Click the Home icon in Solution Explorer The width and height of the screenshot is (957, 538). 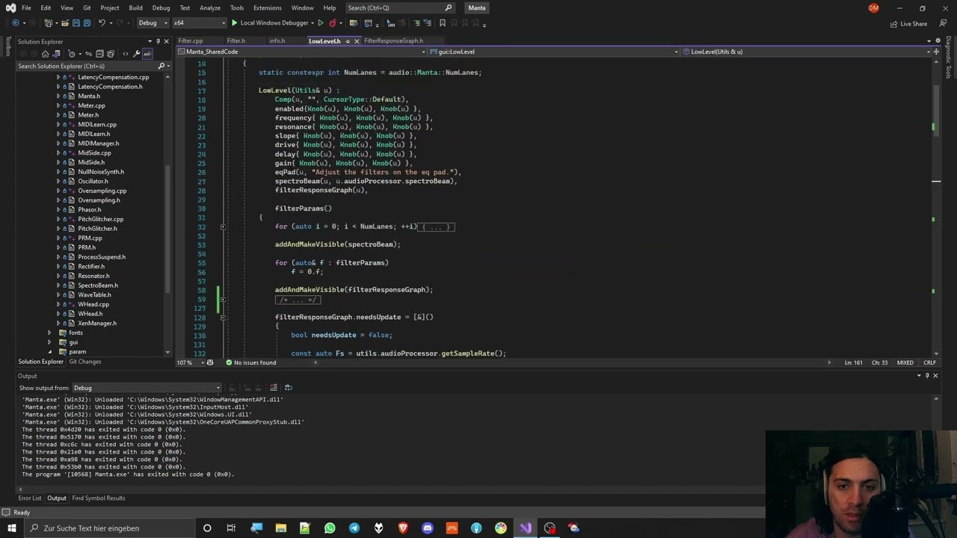pos(46,54)
